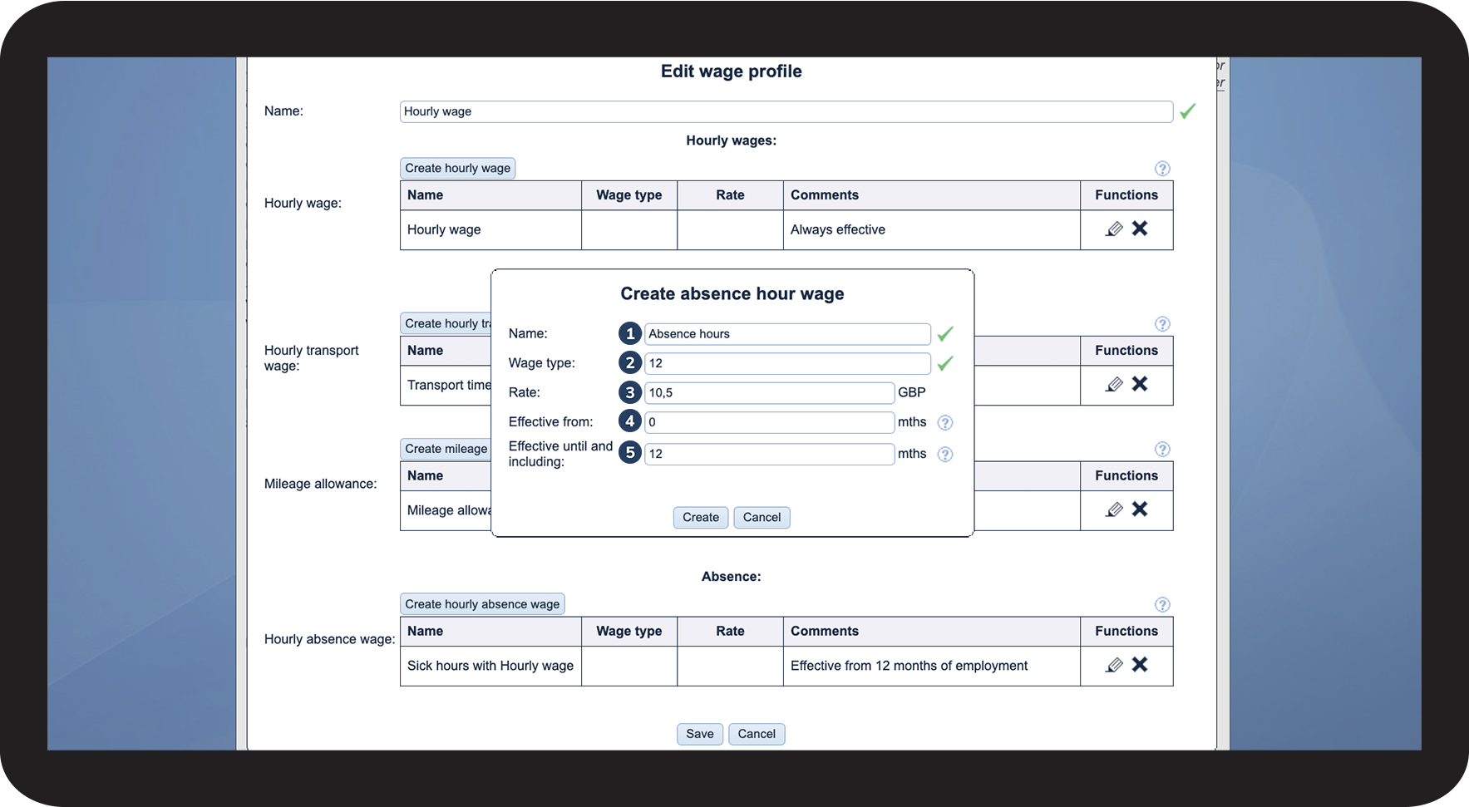1469x807 pixels.
Task: Cancel the Create absence hour wage dialog
Action: (x=762, y=518)
